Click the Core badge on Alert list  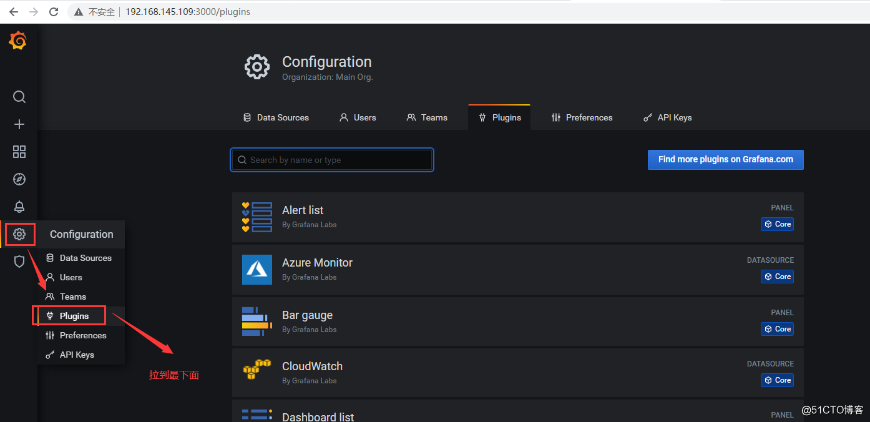777,224
